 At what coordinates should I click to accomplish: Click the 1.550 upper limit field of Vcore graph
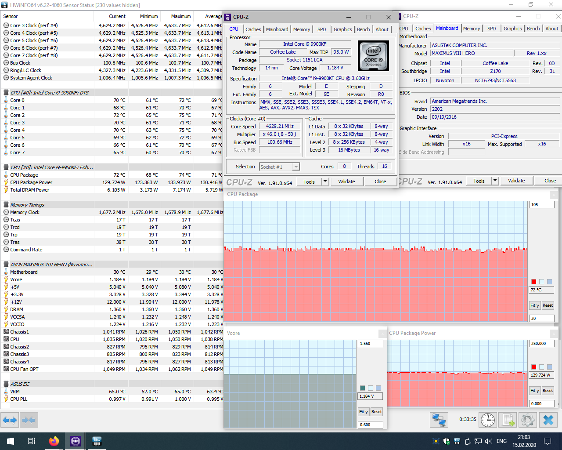pos(371,344)
